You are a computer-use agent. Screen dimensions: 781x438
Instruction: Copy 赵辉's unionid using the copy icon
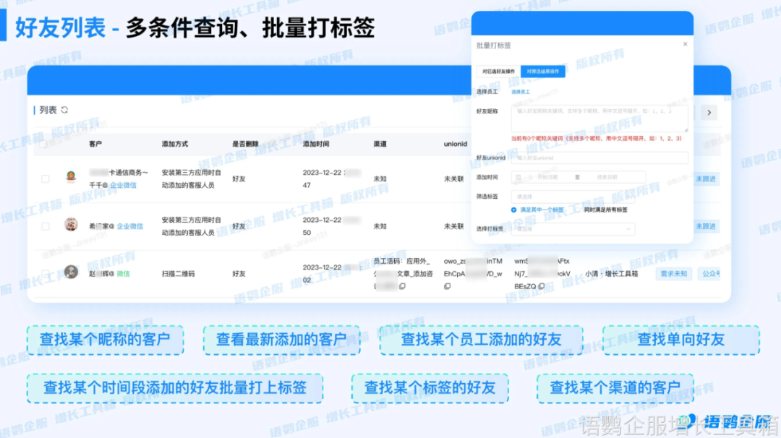click(x=446, y=285)
